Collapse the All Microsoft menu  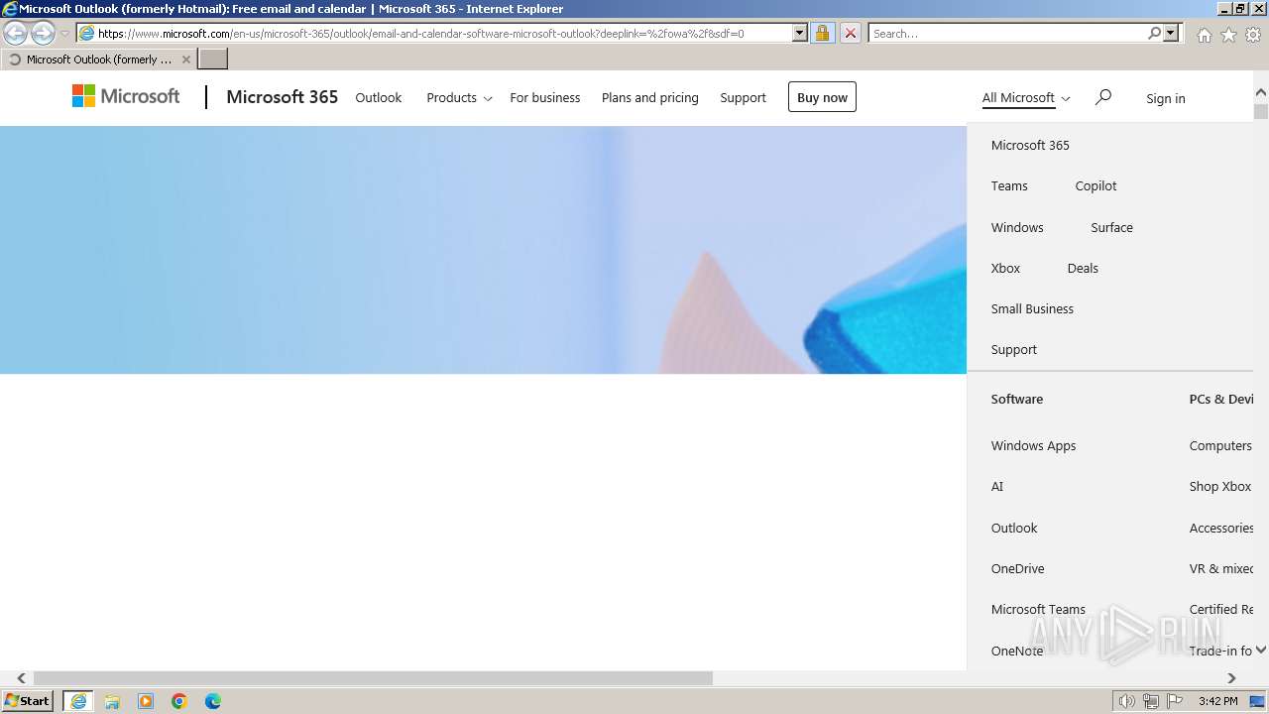(1026, 97)
